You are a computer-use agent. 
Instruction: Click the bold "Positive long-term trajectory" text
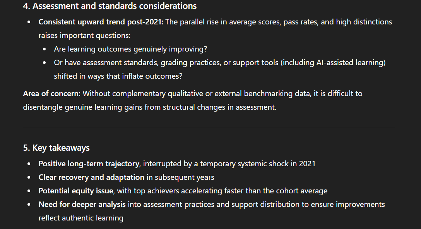click(89, 164)
